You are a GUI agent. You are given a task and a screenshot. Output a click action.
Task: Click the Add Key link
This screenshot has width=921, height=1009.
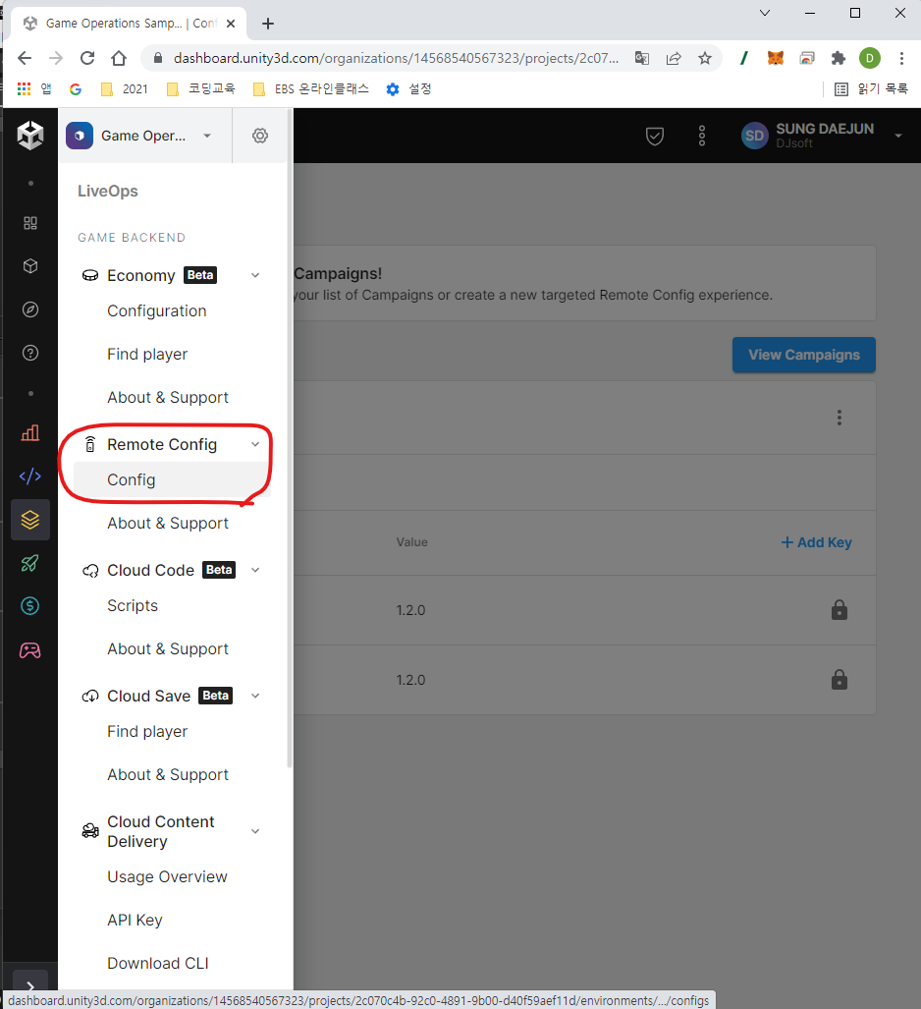pyautogui.click(x=816, y=542)
